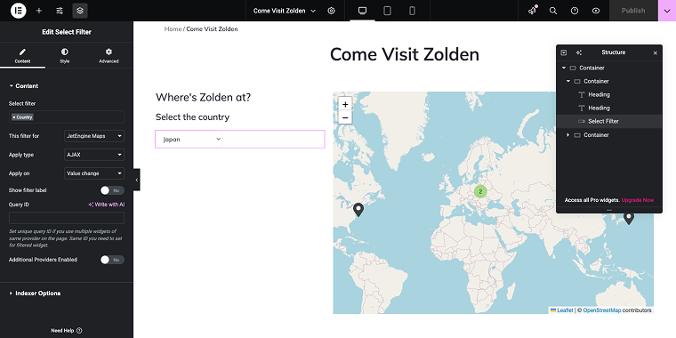Remove the Country filter tag

coord(14,117)
